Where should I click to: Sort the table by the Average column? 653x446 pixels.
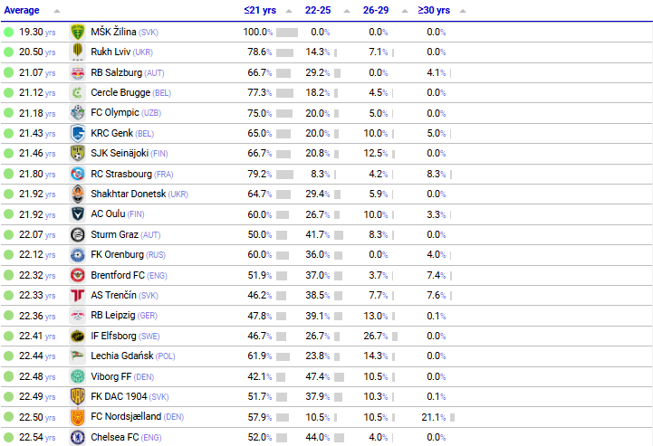tap(23, 11)
